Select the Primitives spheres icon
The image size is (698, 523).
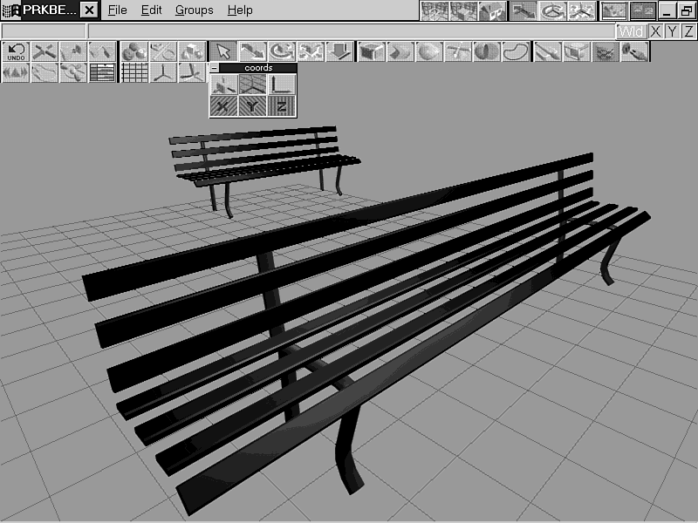pos(133,51)
